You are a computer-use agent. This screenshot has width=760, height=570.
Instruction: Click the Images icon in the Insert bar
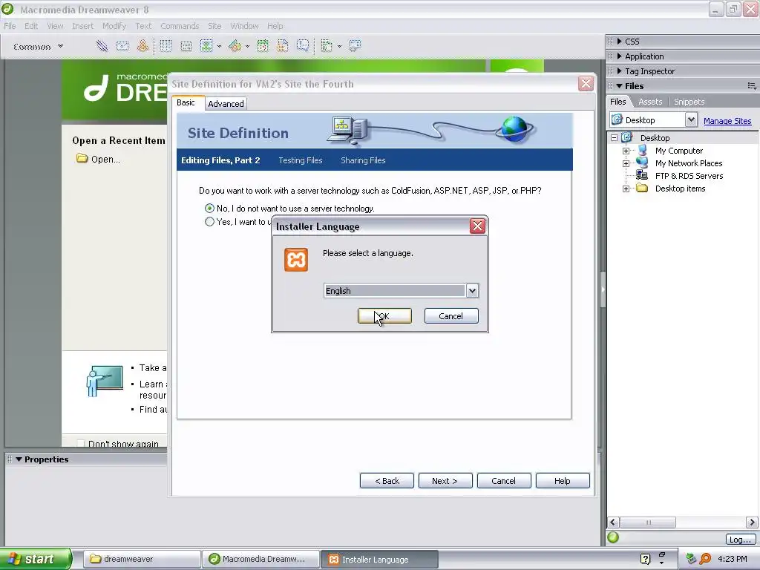[206, 46]
